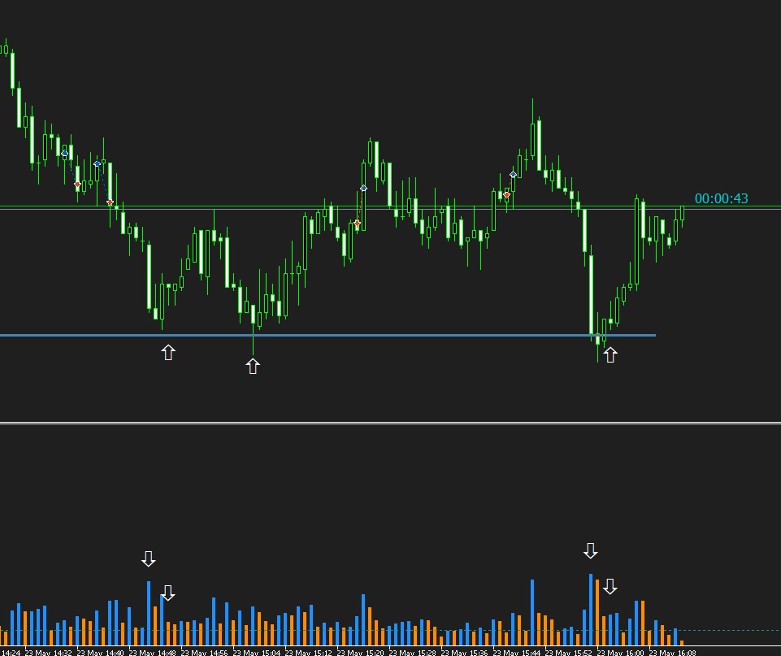Click the tall blue volume bar near 15:44
The width and height of the screenshot is (781, 656).
(532, 613)
